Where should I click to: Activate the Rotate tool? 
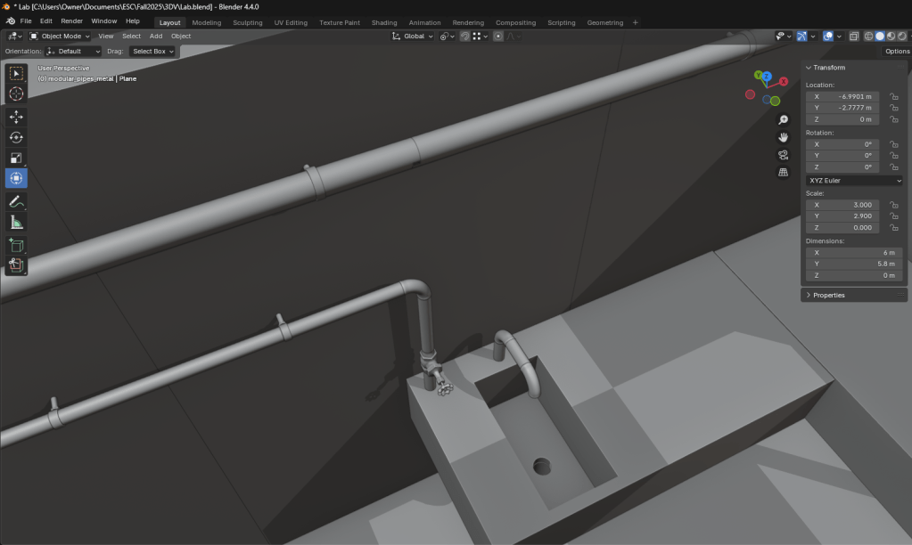coord(16,137)
